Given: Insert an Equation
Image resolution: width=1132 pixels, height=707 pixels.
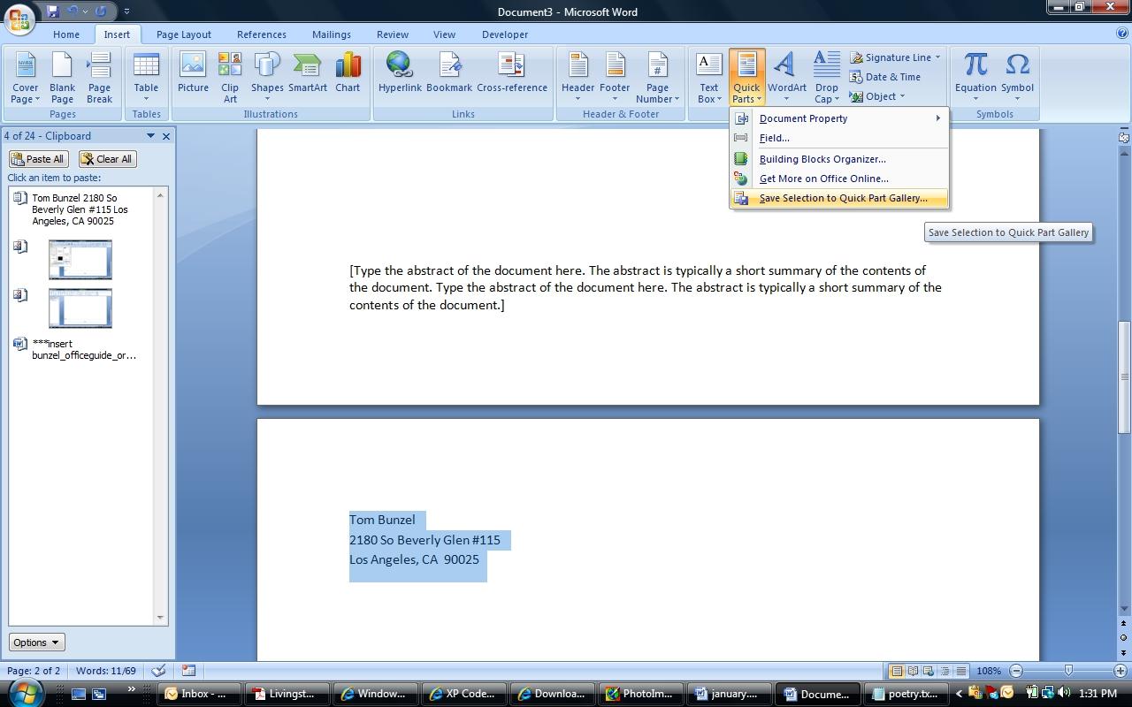Looking at the screenshot, I should [x=975, y=75].
